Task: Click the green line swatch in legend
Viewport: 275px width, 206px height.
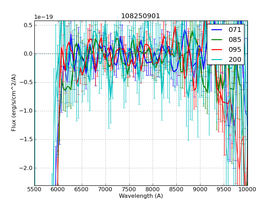Action: click(217, 40)
